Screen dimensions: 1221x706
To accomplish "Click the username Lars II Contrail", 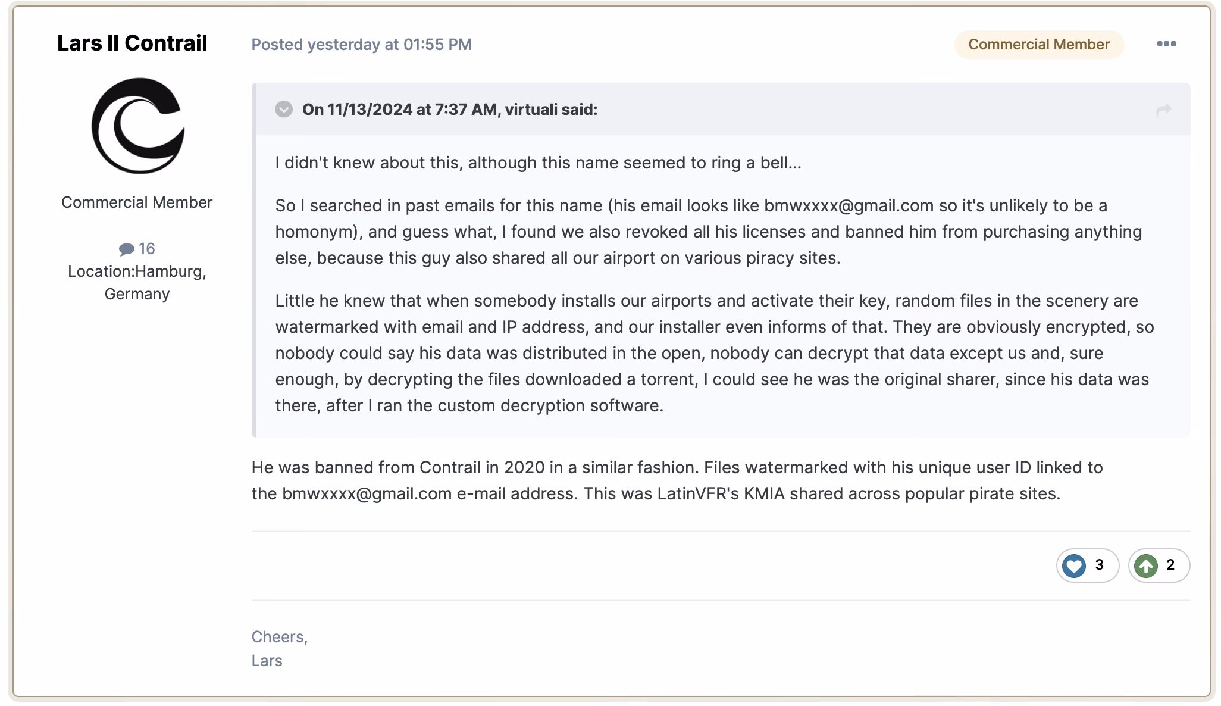I will point(132,43).
